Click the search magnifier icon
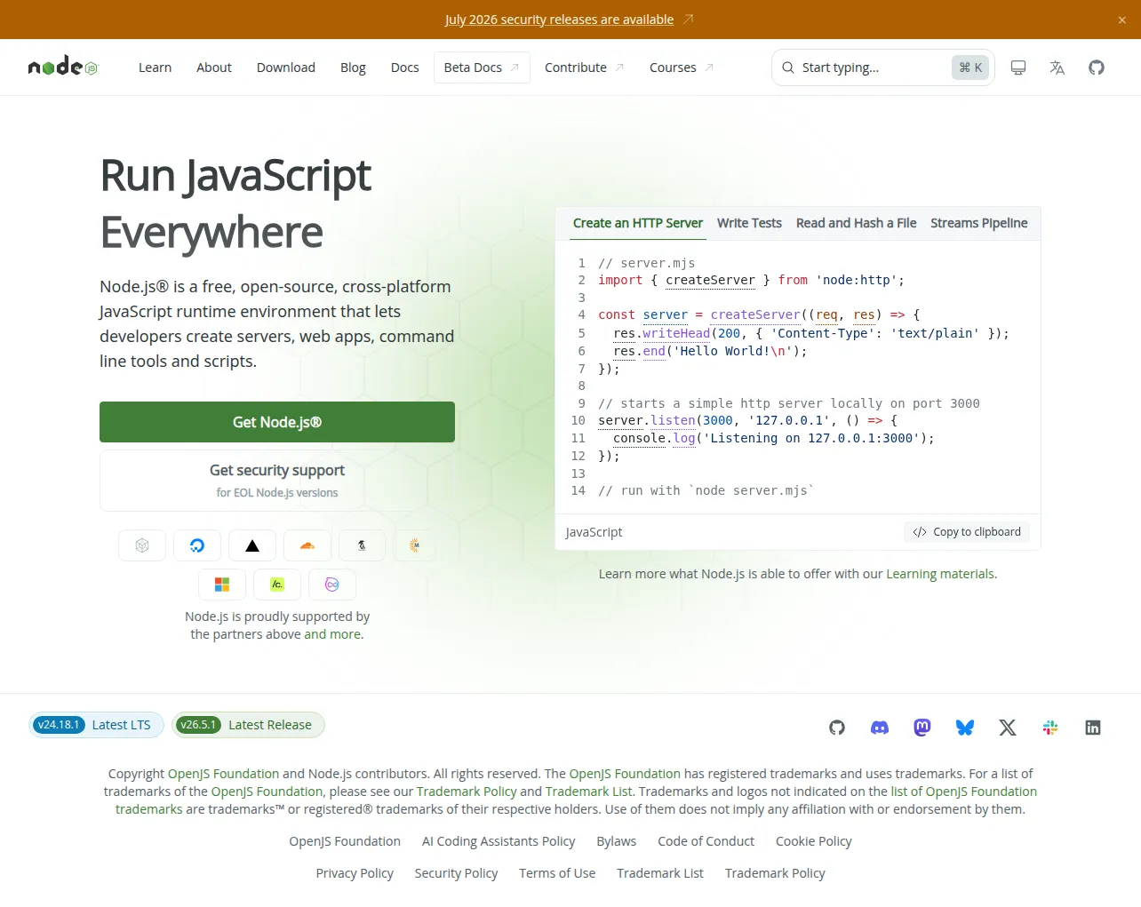This screenshot has width=1141, height=907. [788, 68]
